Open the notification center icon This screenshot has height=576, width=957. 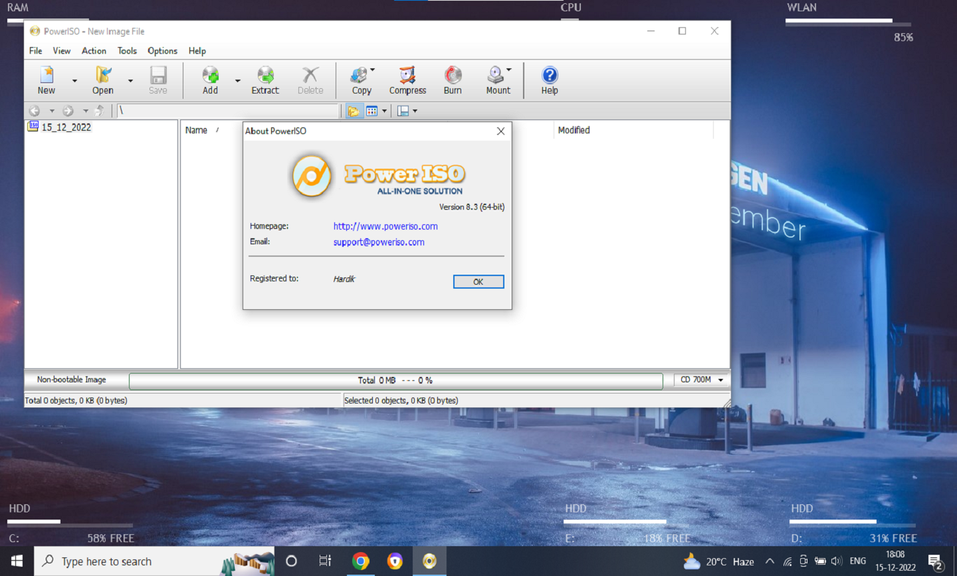(936, 562)
